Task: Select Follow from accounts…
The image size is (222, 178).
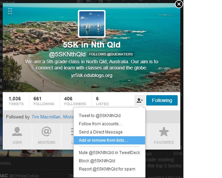Action: [109, 124]
